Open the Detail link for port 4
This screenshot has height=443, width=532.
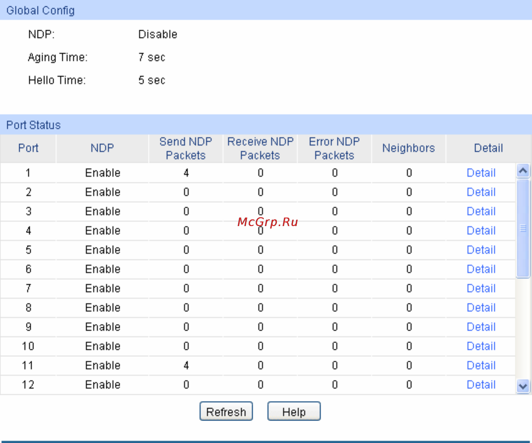481,231
